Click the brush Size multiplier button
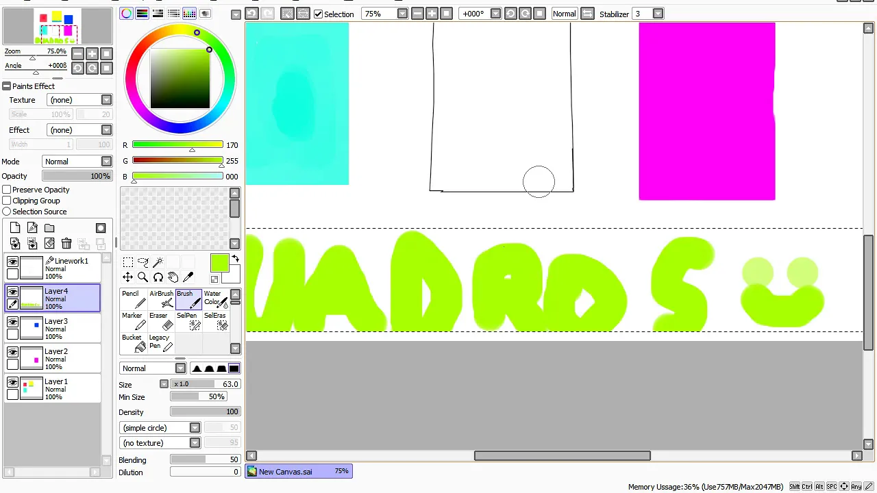The width and height of the screenshot is (877, 493). point(164,384)
